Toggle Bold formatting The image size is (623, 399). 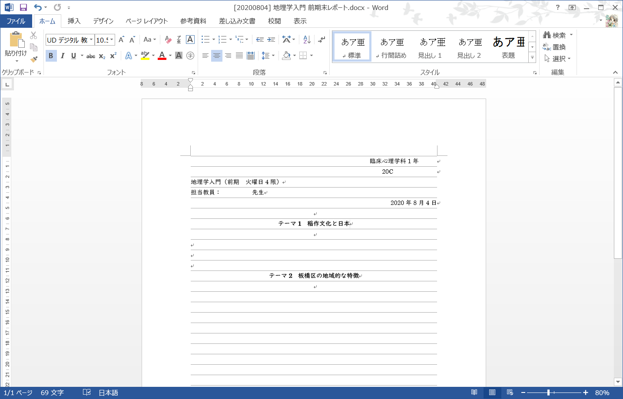(x=51, y=56)
